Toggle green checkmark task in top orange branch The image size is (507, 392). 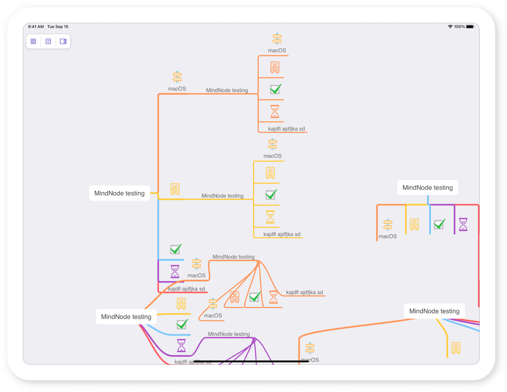[275, 89]
